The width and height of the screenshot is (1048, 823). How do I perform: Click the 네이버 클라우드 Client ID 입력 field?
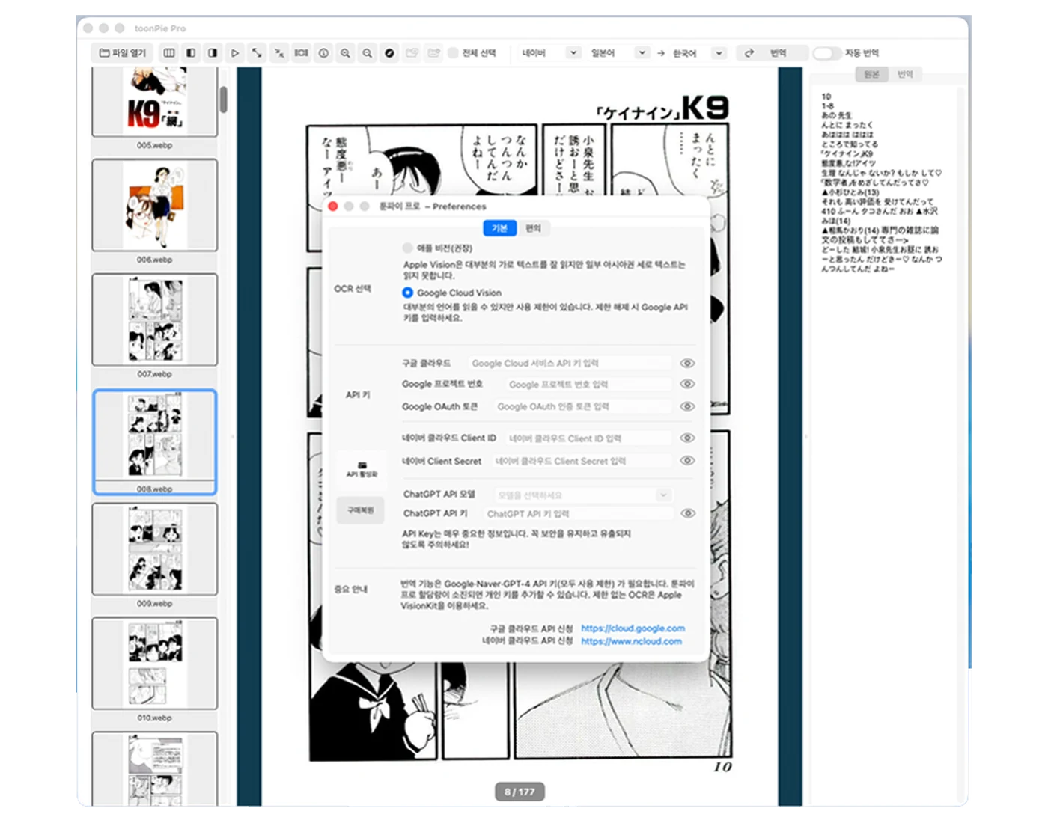coord(588,438)
